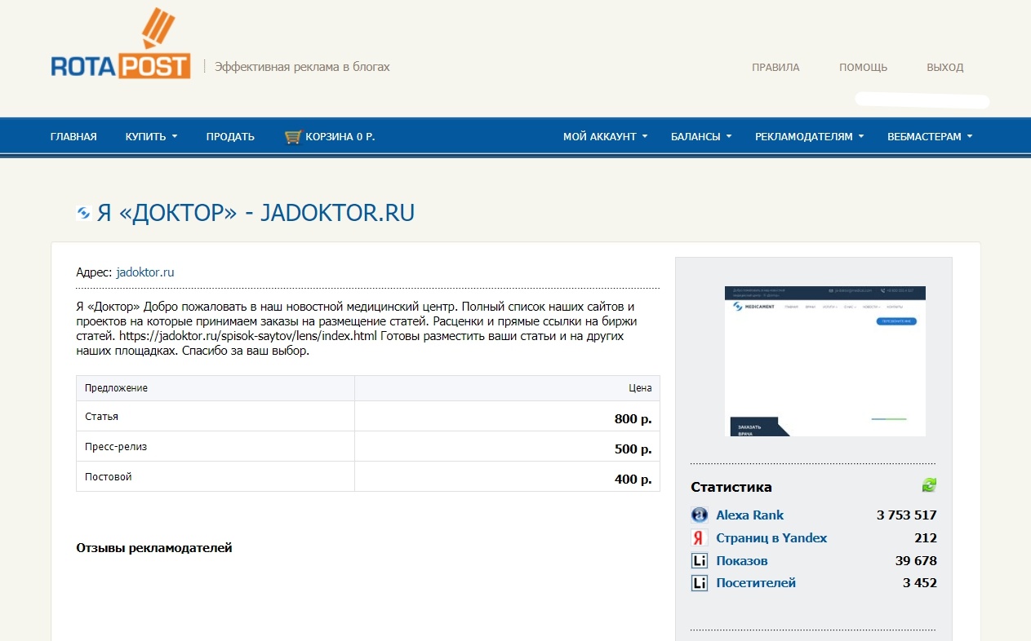
Task: Click the 39 678 views value
Action: click(916, 561)
